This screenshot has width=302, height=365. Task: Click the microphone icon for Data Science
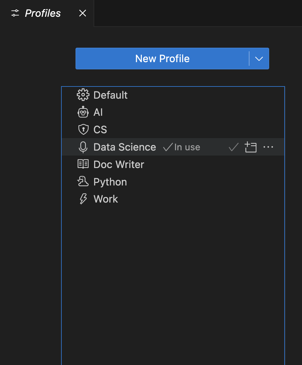pyautogui.click(x=83, y=147)
